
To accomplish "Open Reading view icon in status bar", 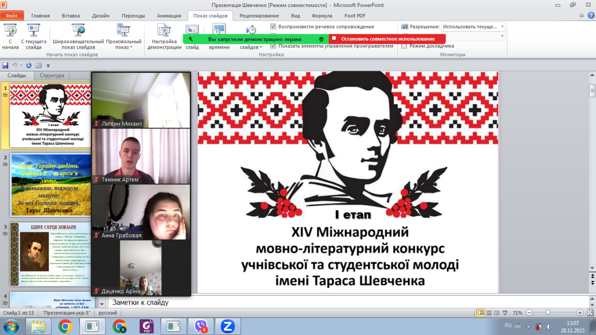I will 498,313.
